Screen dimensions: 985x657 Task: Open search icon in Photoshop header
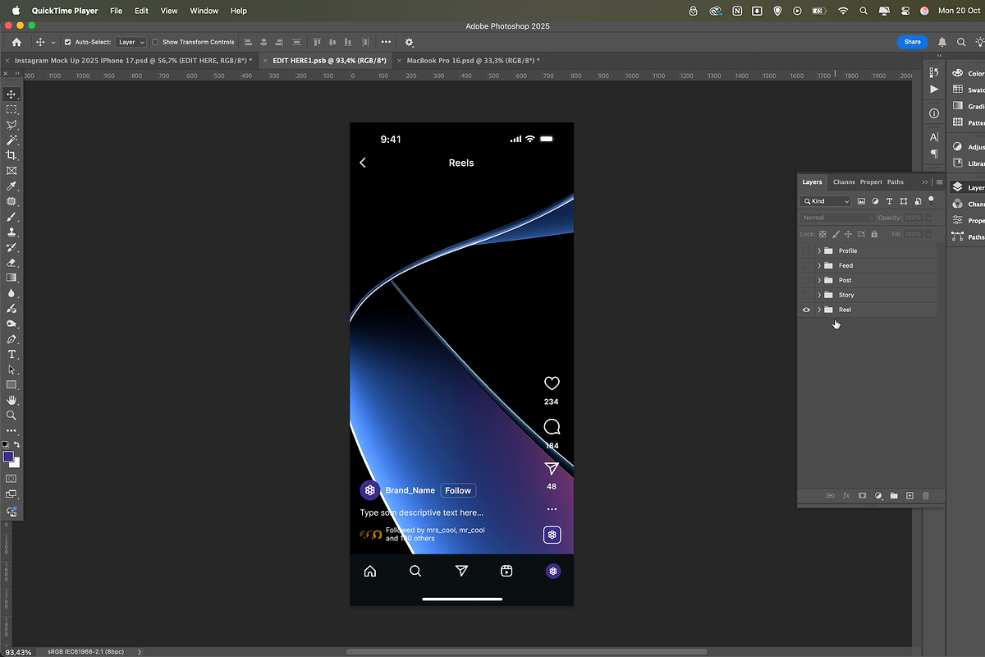[x=961, y=42]
